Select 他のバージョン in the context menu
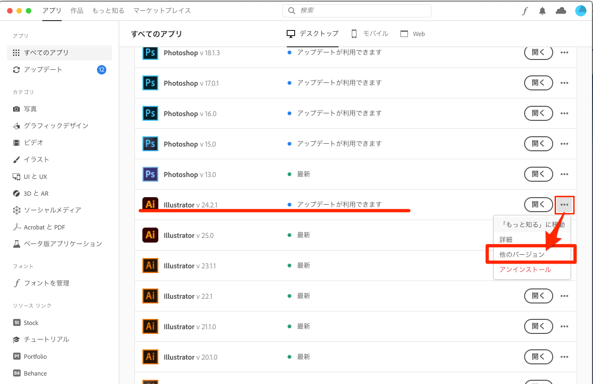 pyautogui.click(x=532, y=254)
